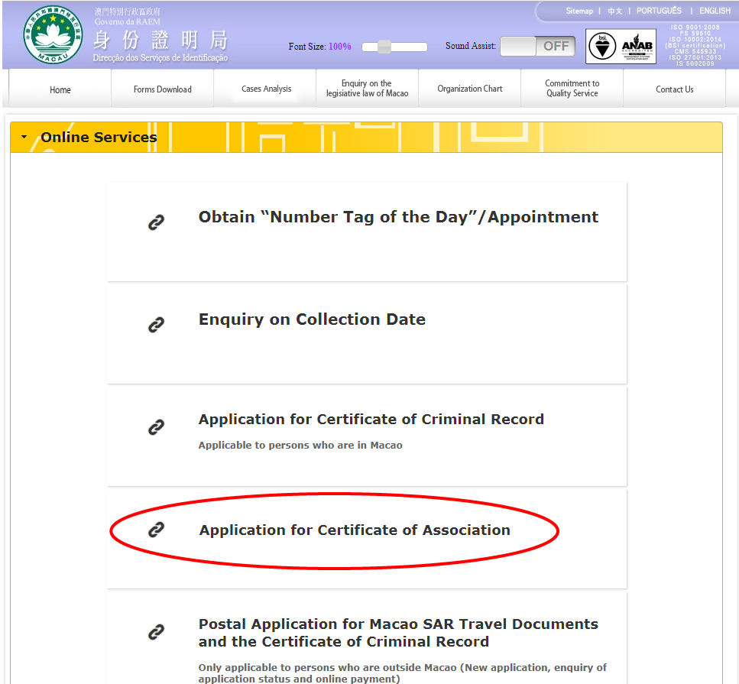The image size is (739, 684).
Task: Open the Contact Us page
Action: [674, 89]
